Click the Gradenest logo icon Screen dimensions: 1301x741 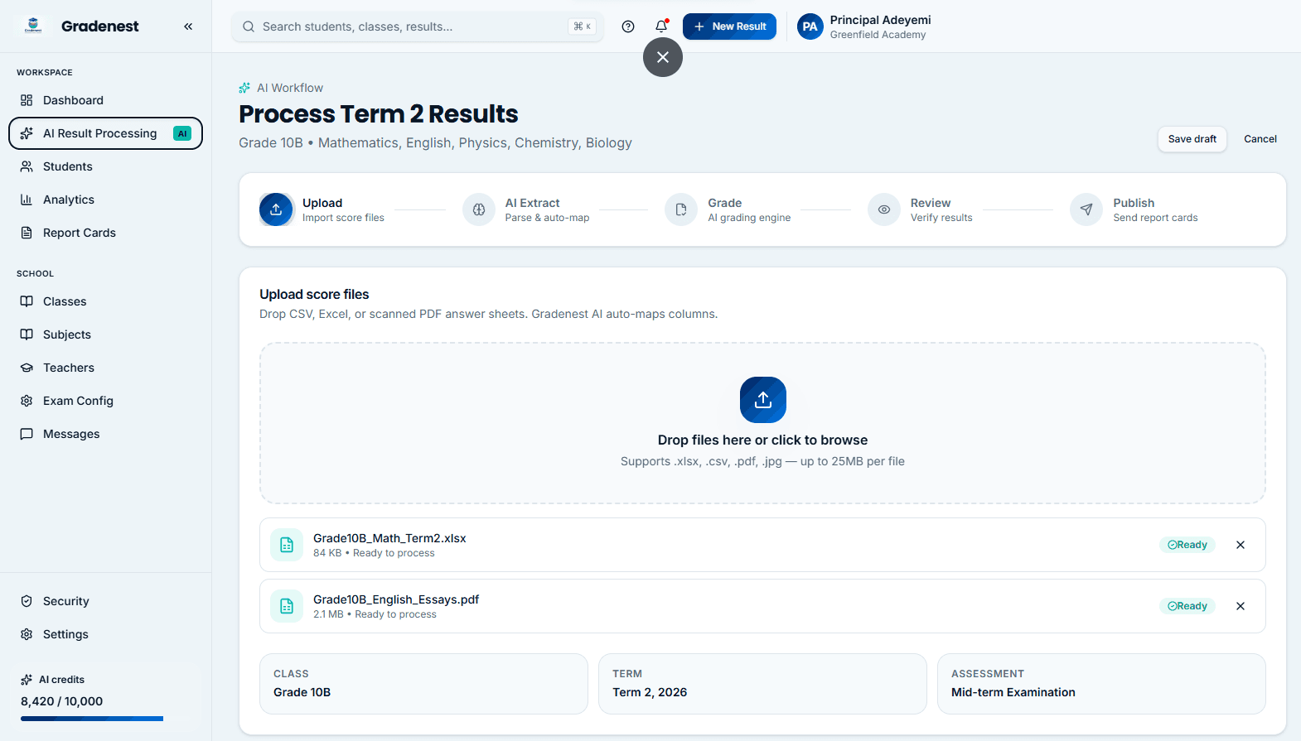pyautogui.click(x=33, y=26)
